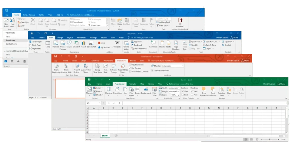Add new sheet with plus button
This screenshot has width=290, height=145.
click(x=116, y=136)
